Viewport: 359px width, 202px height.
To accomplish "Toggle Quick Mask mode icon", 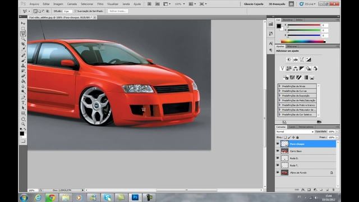I will tap(23, 141).
